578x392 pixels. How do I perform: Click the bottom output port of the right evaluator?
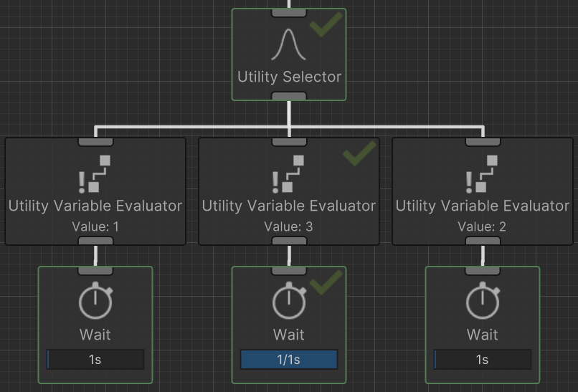pyautogui.click(x=483, y=241)
